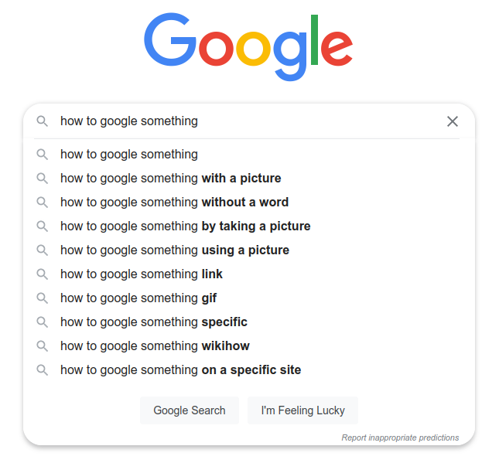Click the magnifier icon beside 'without a word' suggestion
499x463 pixels.
click(42, 203)
